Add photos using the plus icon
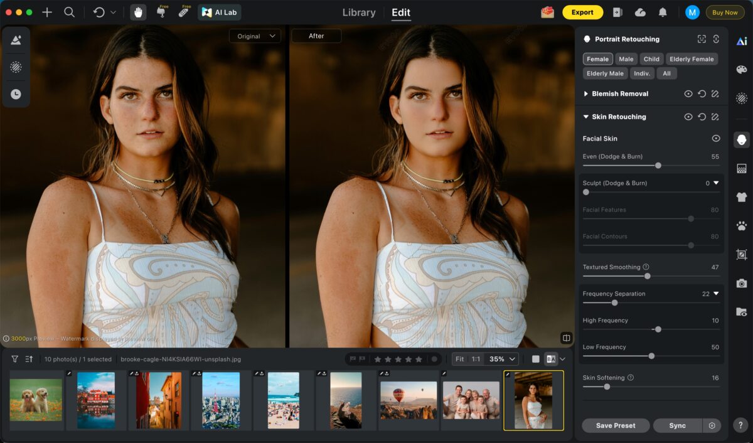753x443 pixels. [47, 12]
